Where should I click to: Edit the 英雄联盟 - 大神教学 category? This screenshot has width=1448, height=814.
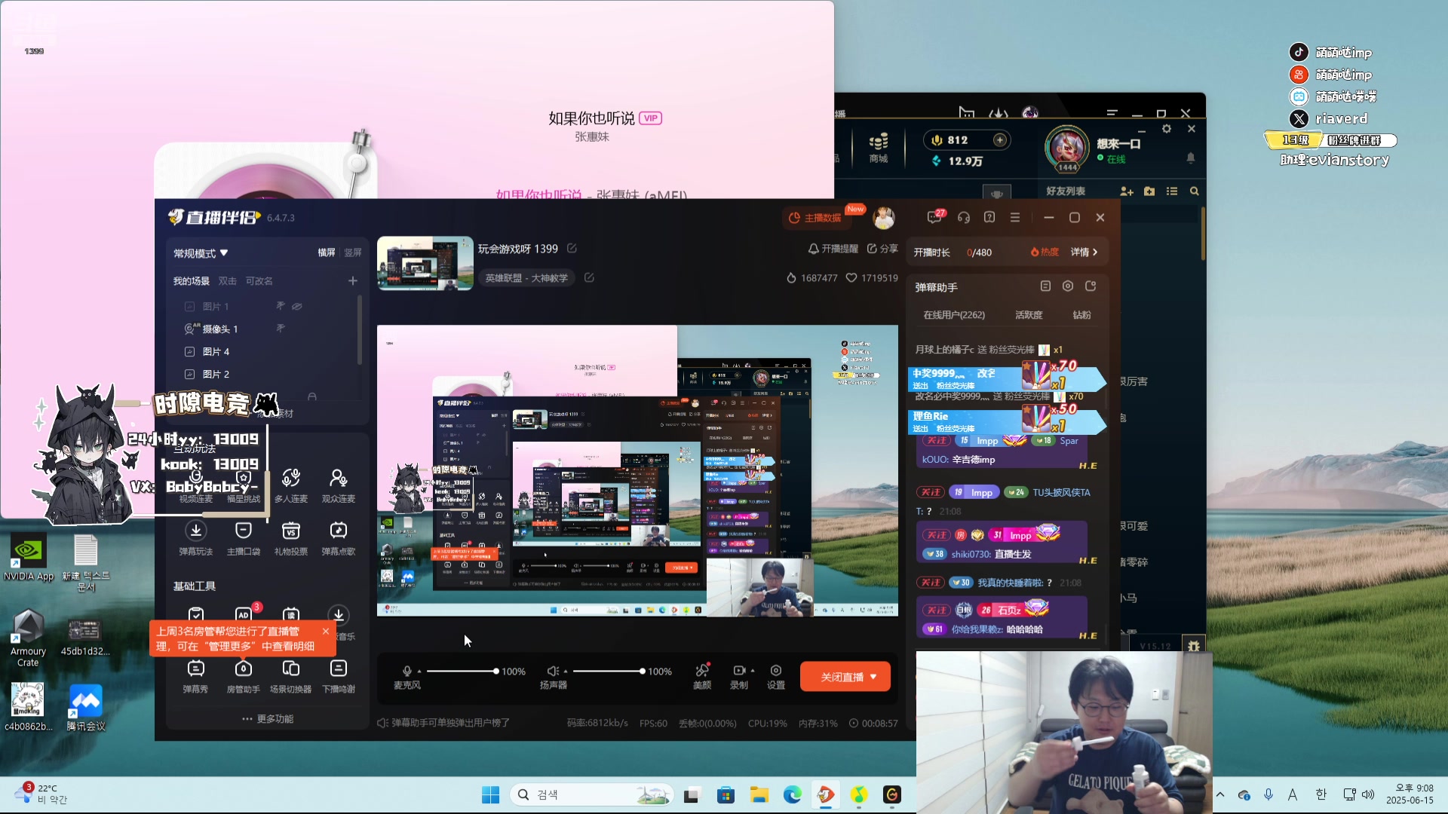tap(589, 277)
